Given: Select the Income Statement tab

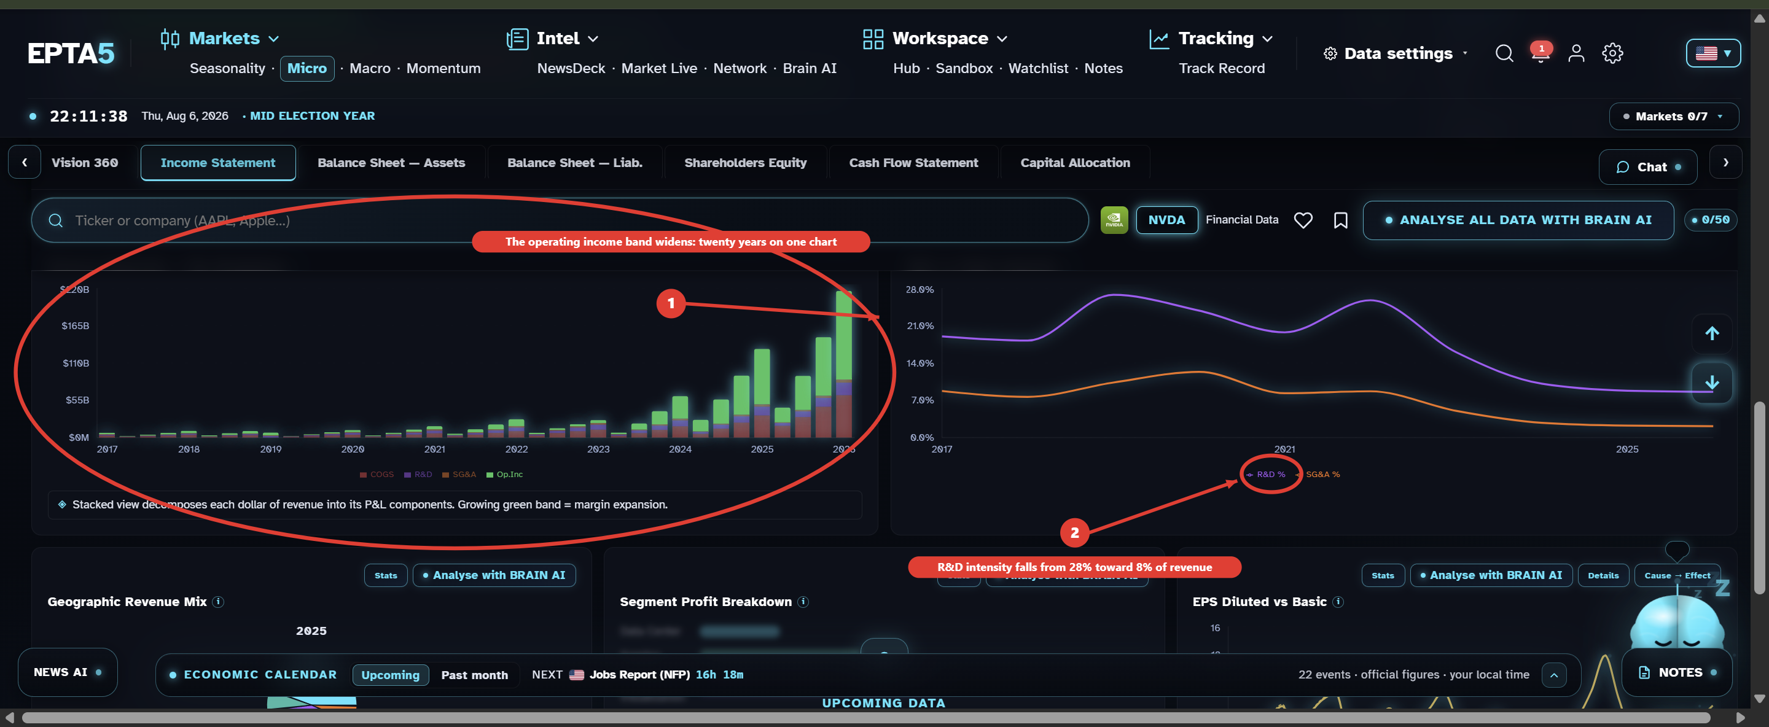Looking at the screenshot, I should (x=217, y=163).
